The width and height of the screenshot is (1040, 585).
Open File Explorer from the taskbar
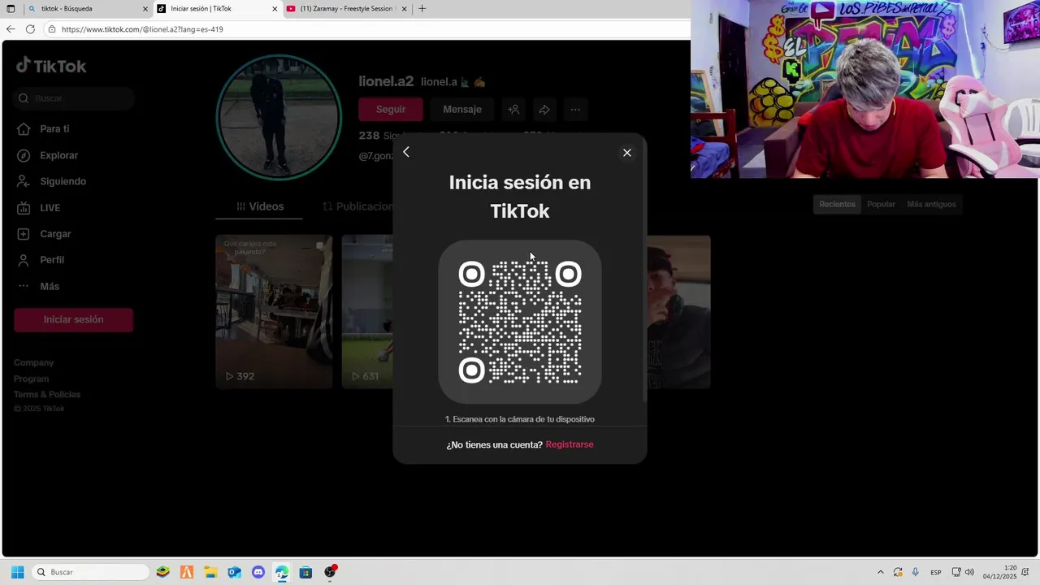[210, 572]
